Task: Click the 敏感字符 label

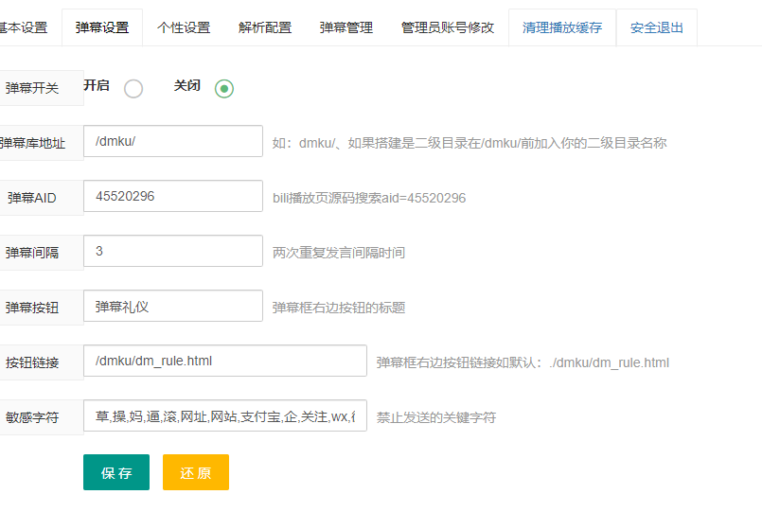Action: pos(33,417)
